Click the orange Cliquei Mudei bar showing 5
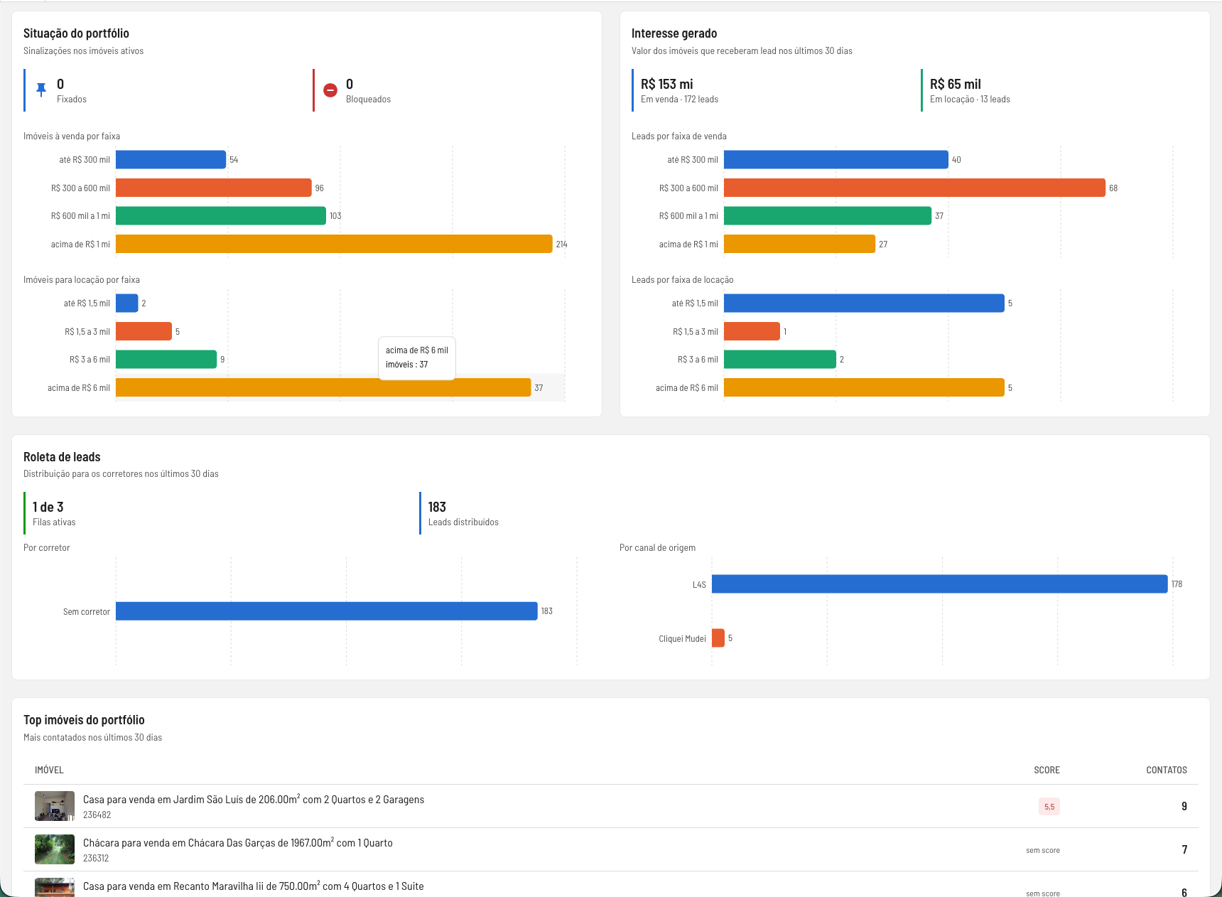Image resolution: width=1222 pixels, height=897 pixels. pos(718,638)
